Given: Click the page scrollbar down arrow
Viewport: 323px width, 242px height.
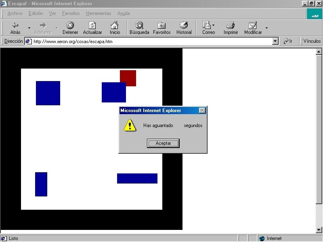Looking at the screenshot, I should coord(319,230).
